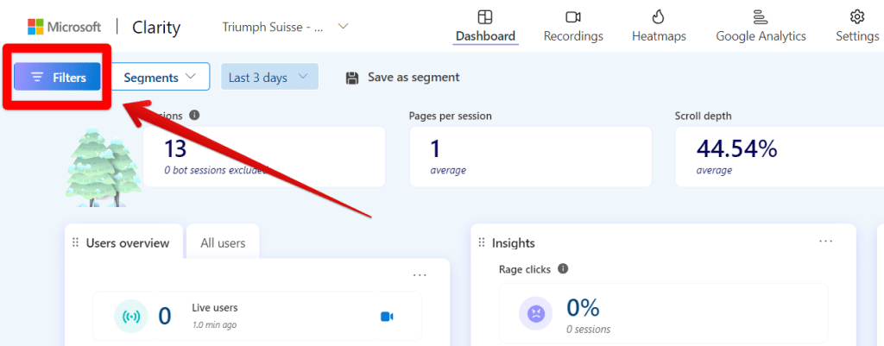Click the Pages per session value 1
Screen dimensions: 884x346
click(x=435, y=148)
